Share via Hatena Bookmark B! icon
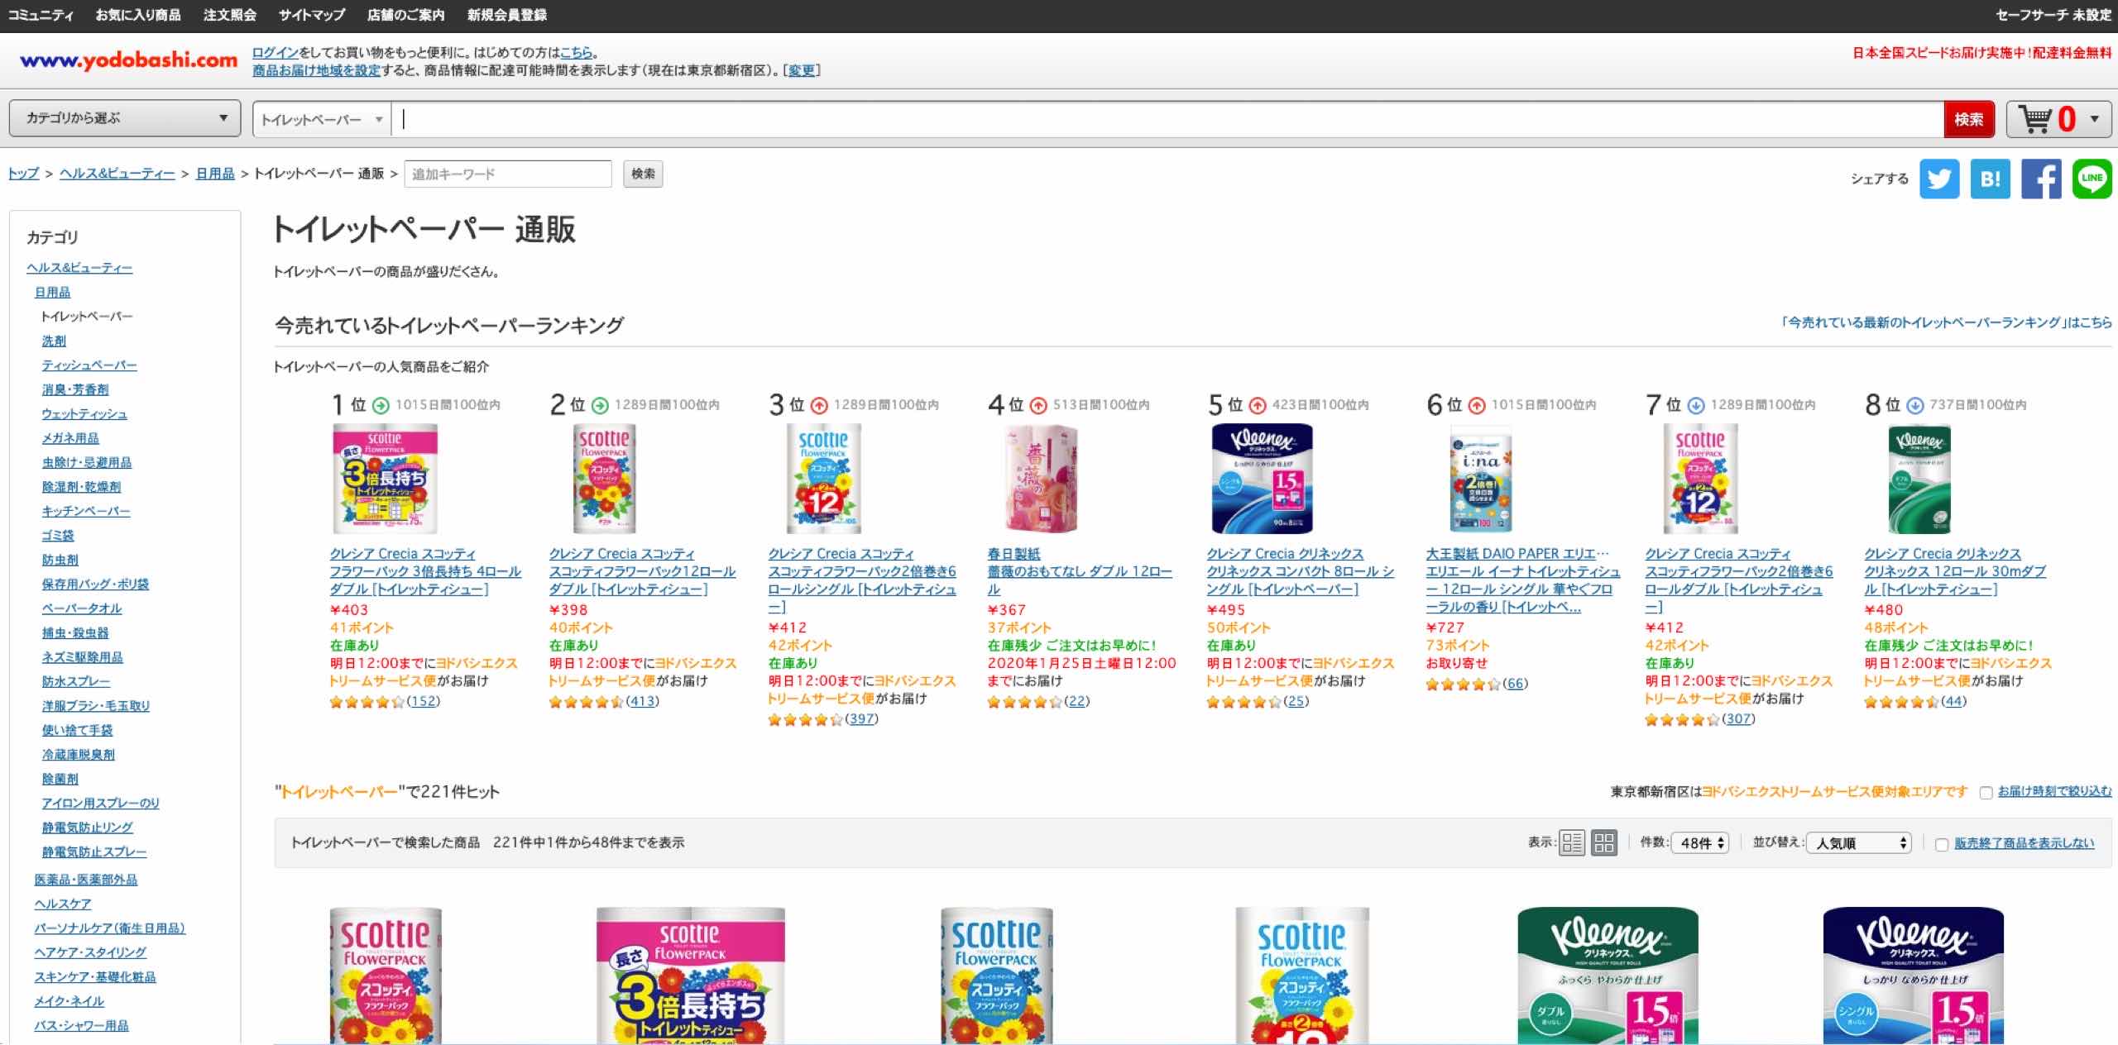 tap(1990, 179)
